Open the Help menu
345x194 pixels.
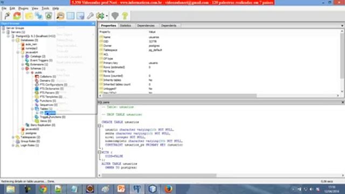56,9
